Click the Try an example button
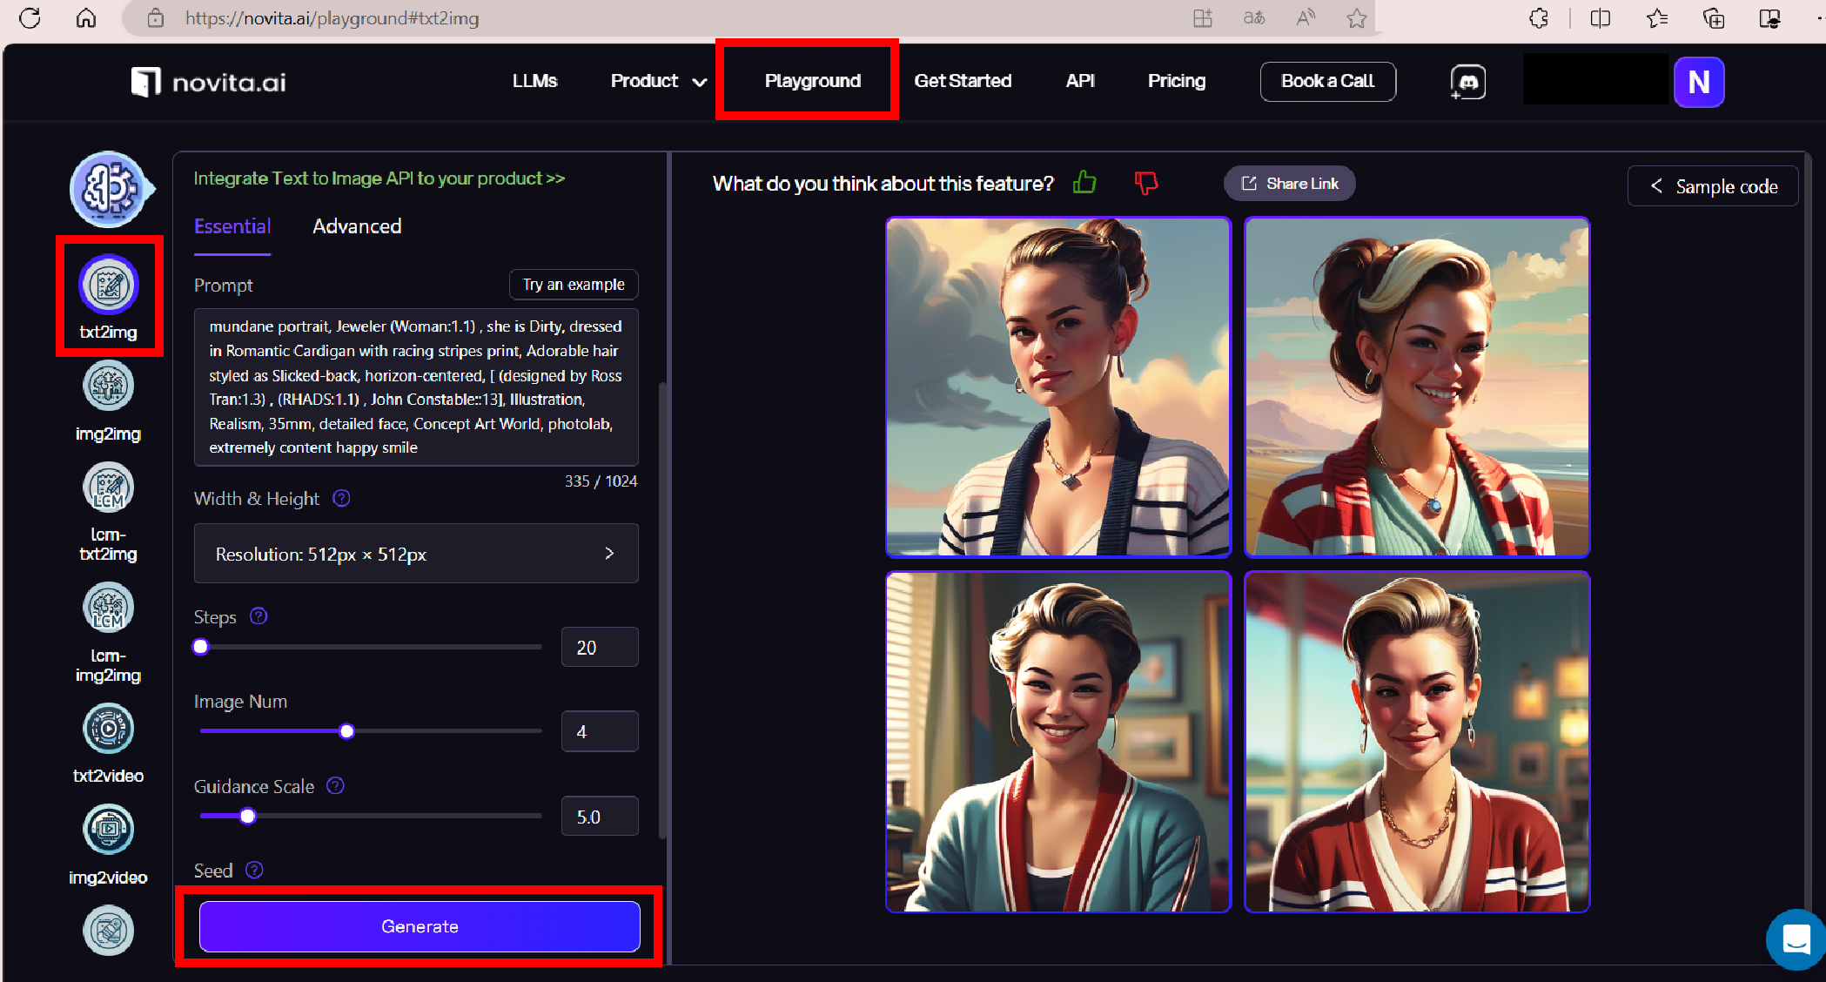Screen dimensions: 1826x982 (x=574, y=285)
